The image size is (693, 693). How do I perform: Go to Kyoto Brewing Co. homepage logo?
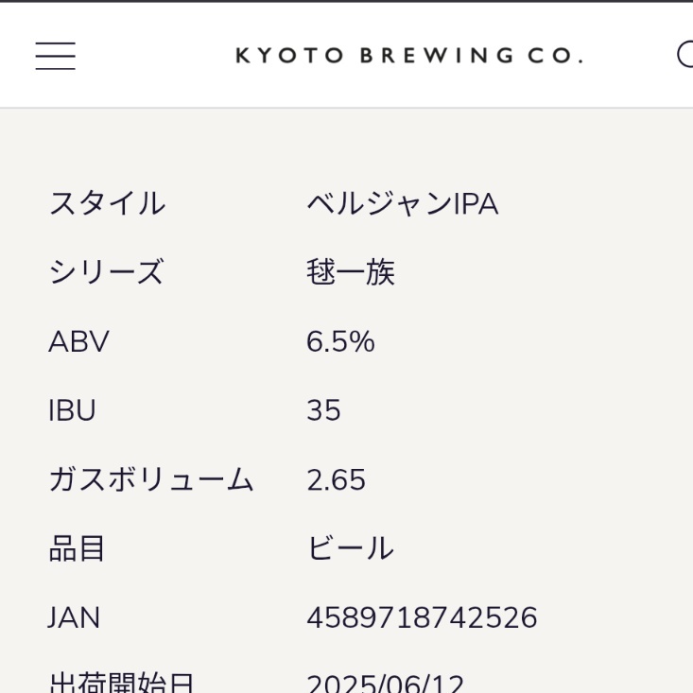[409, 56]
